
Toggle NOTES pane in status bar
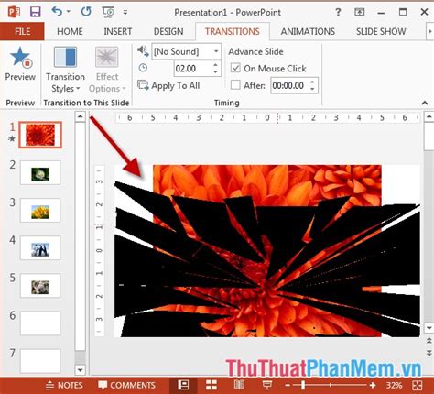pyautogui.click(x=64, y=386)
